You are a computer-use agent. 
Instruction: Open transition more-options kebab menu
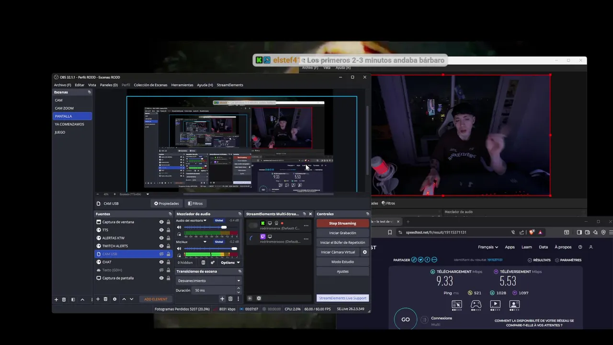coord(238,299)
